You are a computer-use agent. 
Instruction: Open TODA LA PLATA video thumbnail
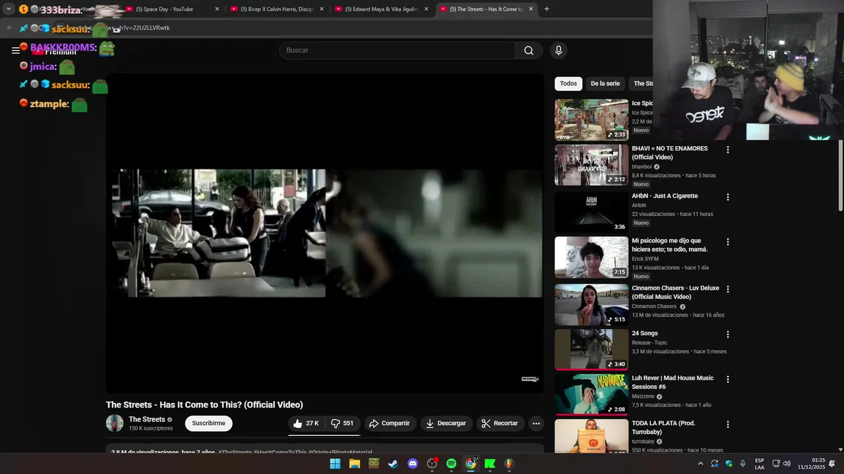591,436
